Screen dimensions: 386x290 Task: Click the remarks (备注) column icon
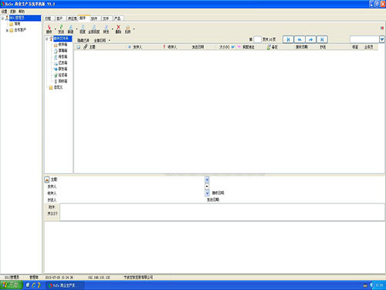click(269, 47)
